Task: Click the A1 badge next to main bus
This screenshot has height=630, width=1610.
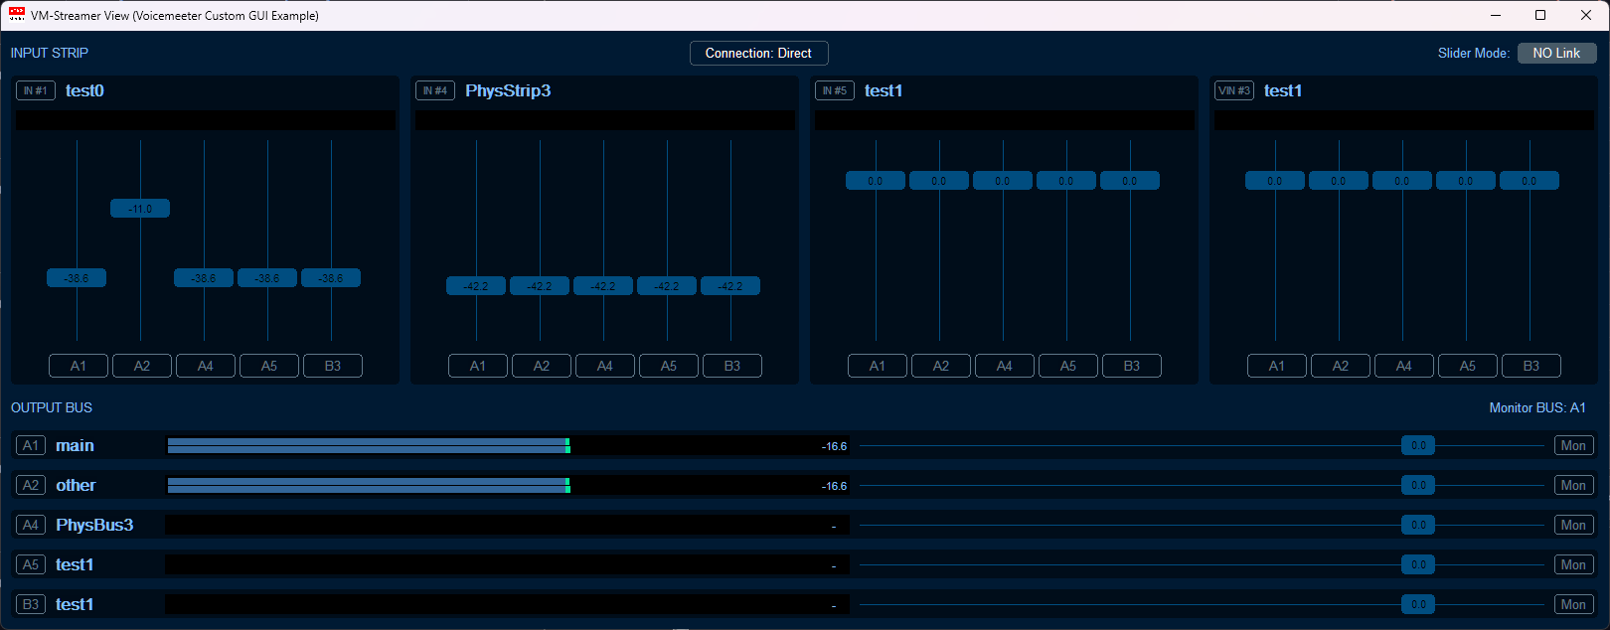Action: pyautogui.click(x=31, y=445)
